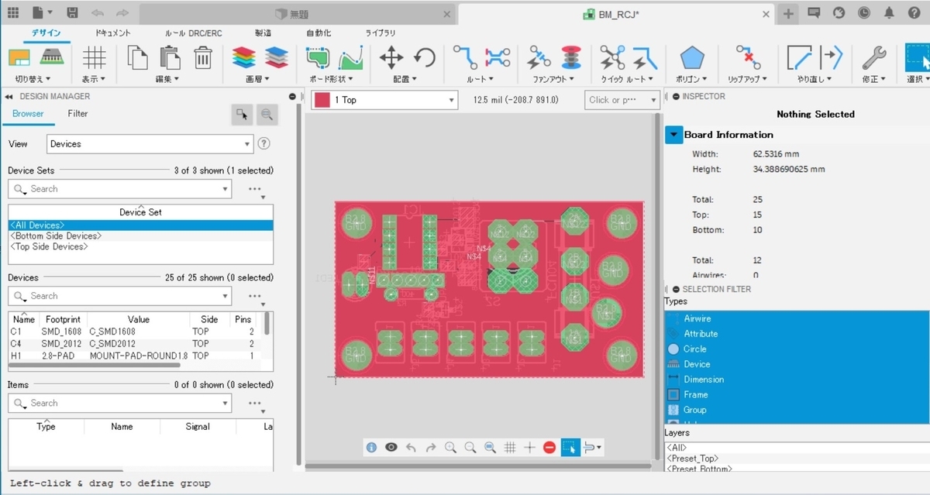Click the new tab plus button
Image resolution: width=930 pixels, height=495 pixels.
click(787, 14)
